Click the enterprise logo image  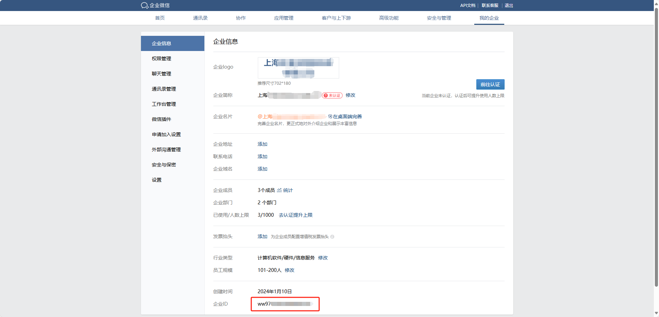[298, 68]
